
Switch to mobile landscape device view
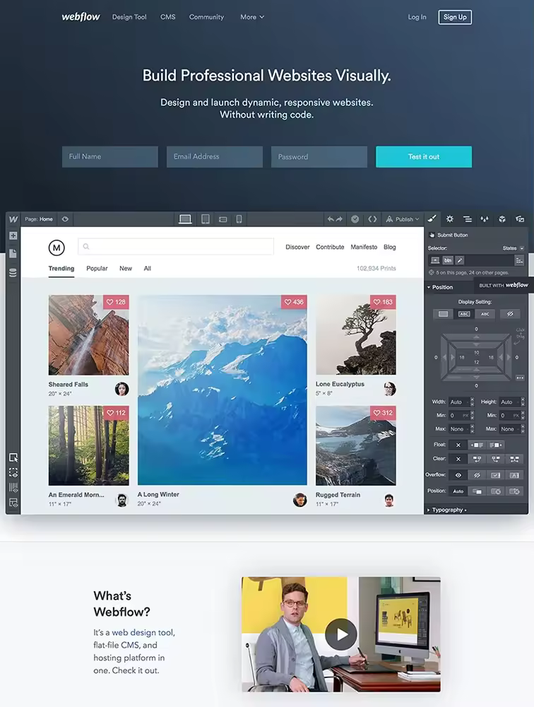222,219
